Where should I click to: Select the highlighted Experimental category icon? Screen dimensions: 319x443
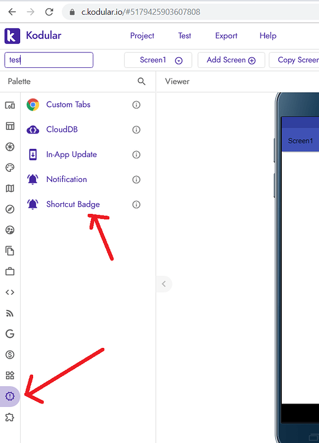click(10, 396)
